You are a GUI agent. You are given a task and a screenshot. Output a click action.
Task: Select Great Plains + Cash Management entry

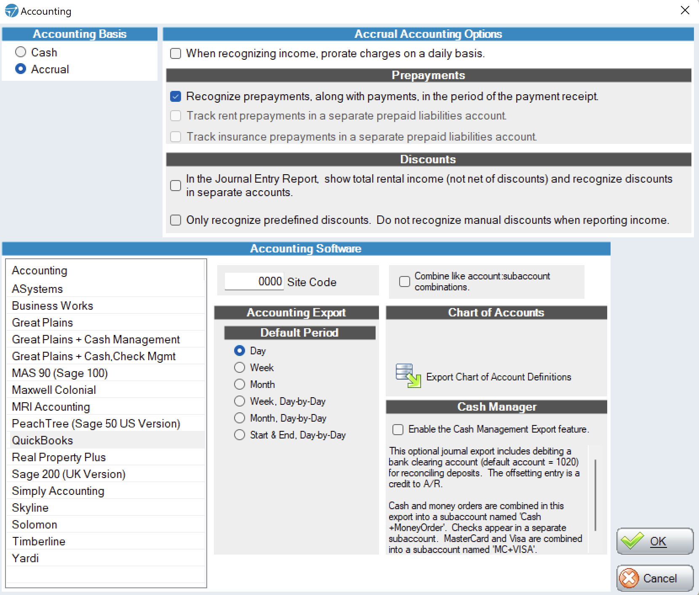coord(106,339)
